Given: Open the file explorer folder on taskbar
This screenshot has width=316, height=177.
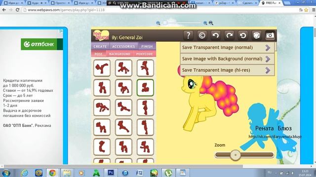Looking at the screenshot, I should coord(67,173).
